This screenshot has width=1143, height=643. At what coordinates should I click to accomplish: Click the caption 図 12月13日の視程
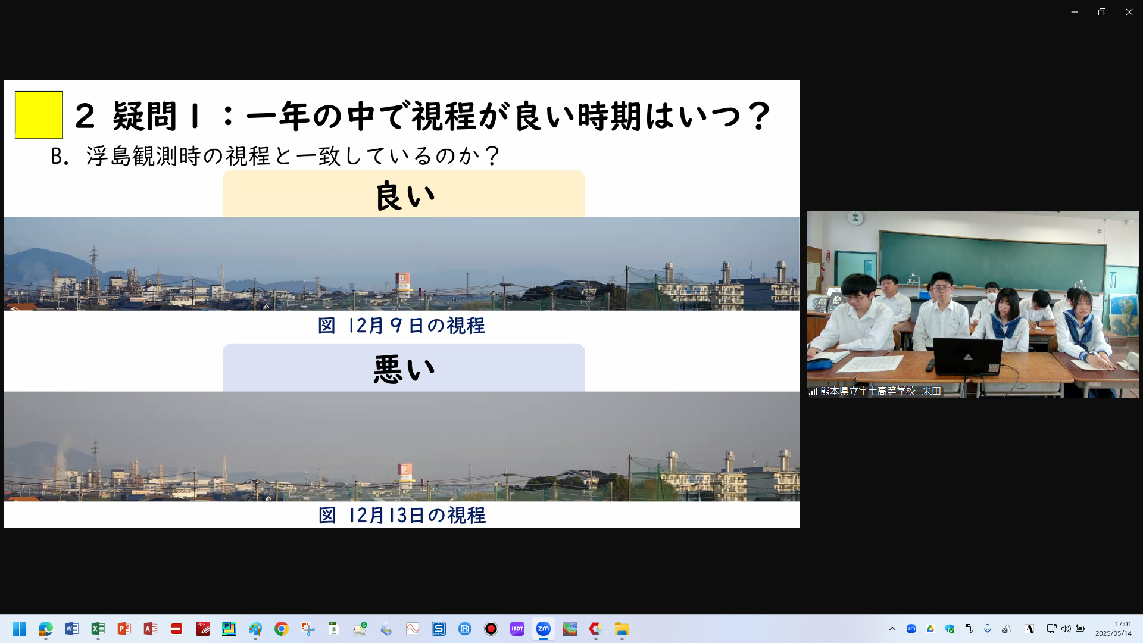coord(402,515)
